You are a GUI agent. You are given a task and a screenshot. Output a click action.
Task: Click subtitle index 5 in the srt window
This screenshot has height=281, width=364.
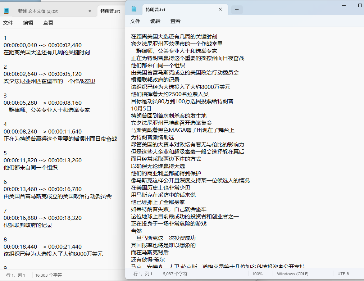(5, 153)
